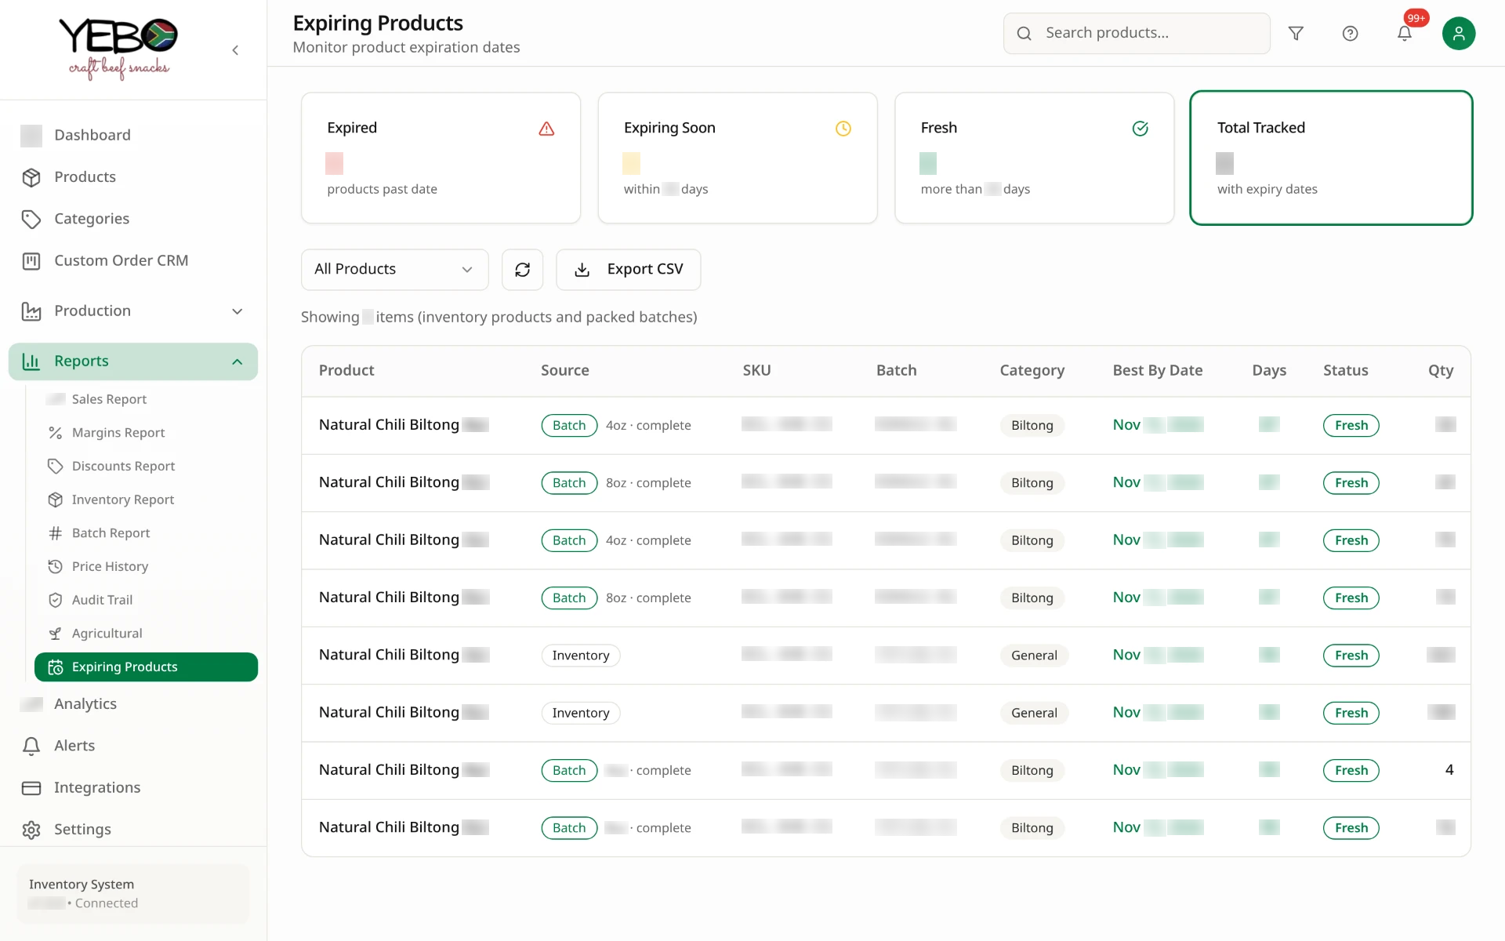
Task: Click the first General category tag
Action: click(1034, 656)
